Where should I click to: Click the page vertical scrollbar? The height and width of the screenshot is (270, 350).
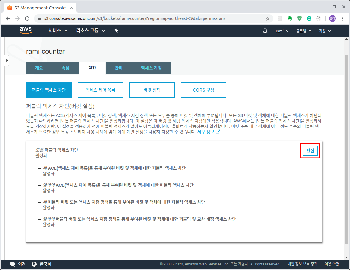[x=346, y=149]
